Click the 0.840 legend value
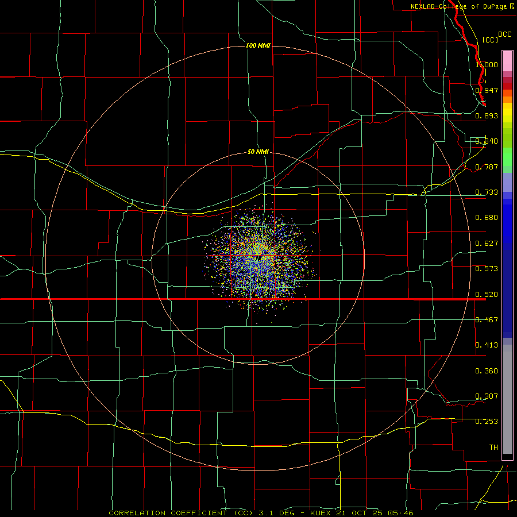This screenshot has height=517, width=517. 487,141
